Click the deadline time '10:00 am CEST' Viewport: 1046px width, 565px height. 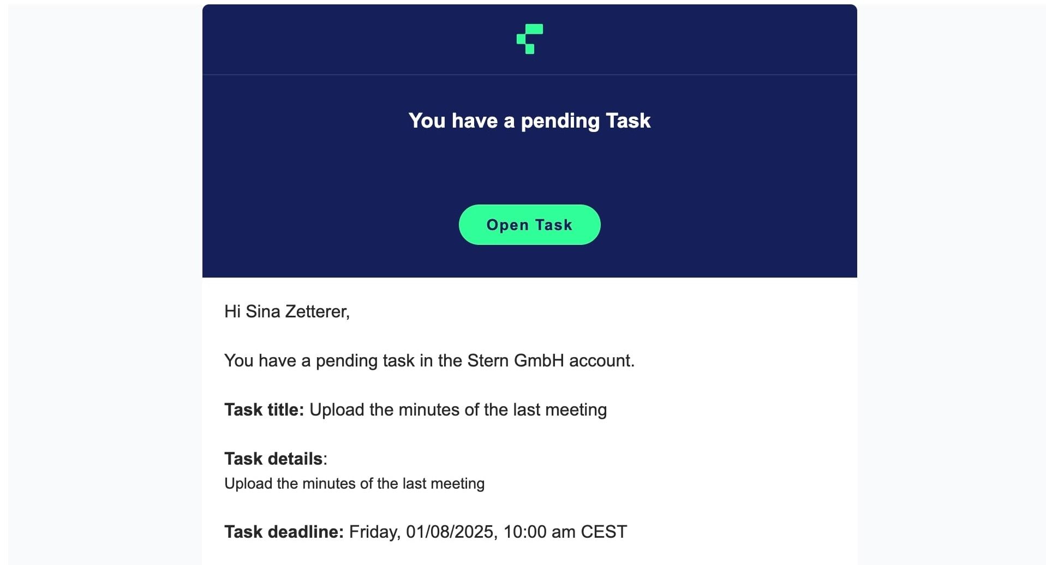[565, 532]
